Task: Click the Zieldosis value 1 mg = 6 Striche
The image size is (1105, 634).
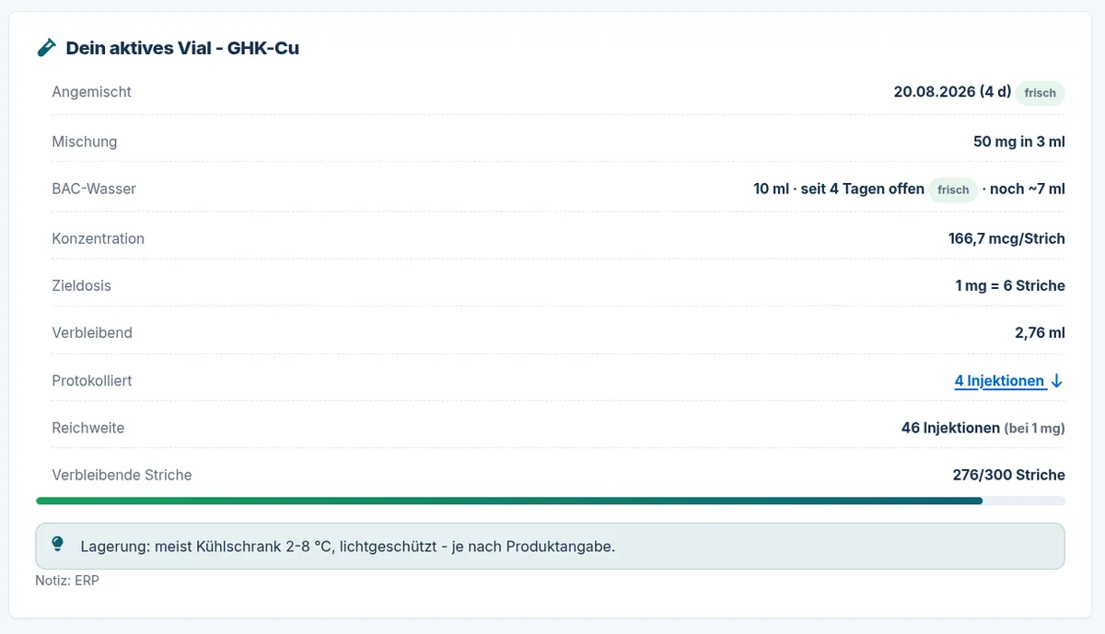Action: [x=1010, y=286]
